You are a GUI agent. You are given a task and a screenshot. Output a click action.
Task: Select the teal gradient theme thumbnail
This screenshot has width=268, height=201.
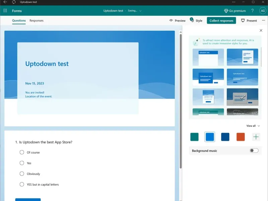tap(208, 112)
